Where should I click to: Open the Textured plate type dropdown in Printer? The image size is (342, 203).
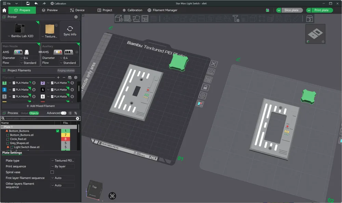click(50, 37)
